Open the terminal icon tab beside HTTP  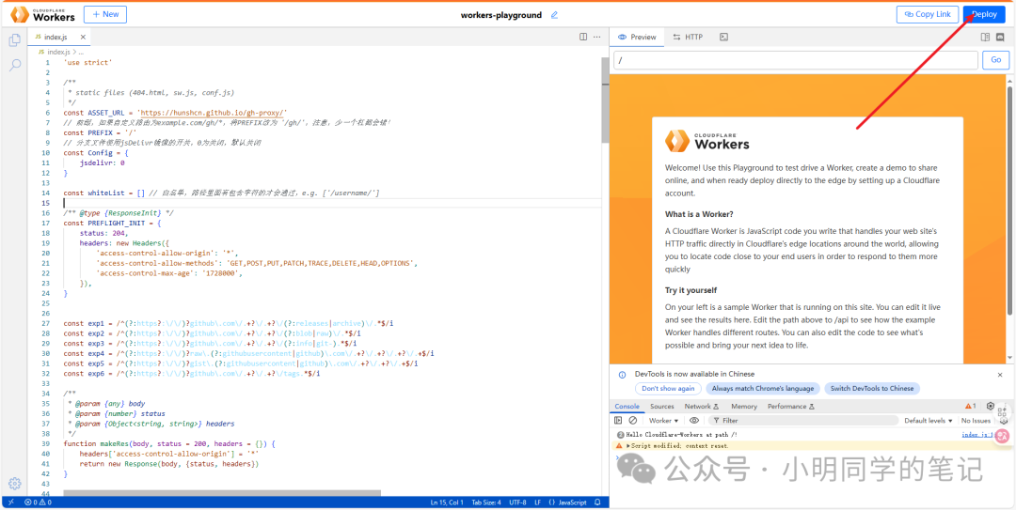click(724, 37)
